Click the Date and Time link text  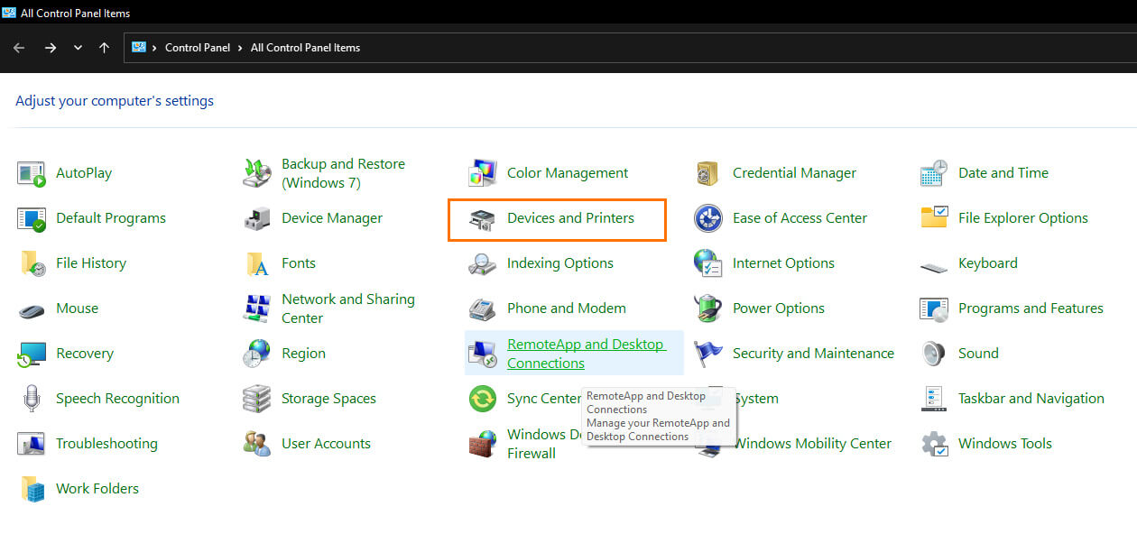pyautogui.click(x=1003, y=173)
